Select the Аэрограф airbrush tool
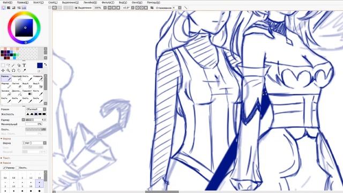 (x=17, y=78)
